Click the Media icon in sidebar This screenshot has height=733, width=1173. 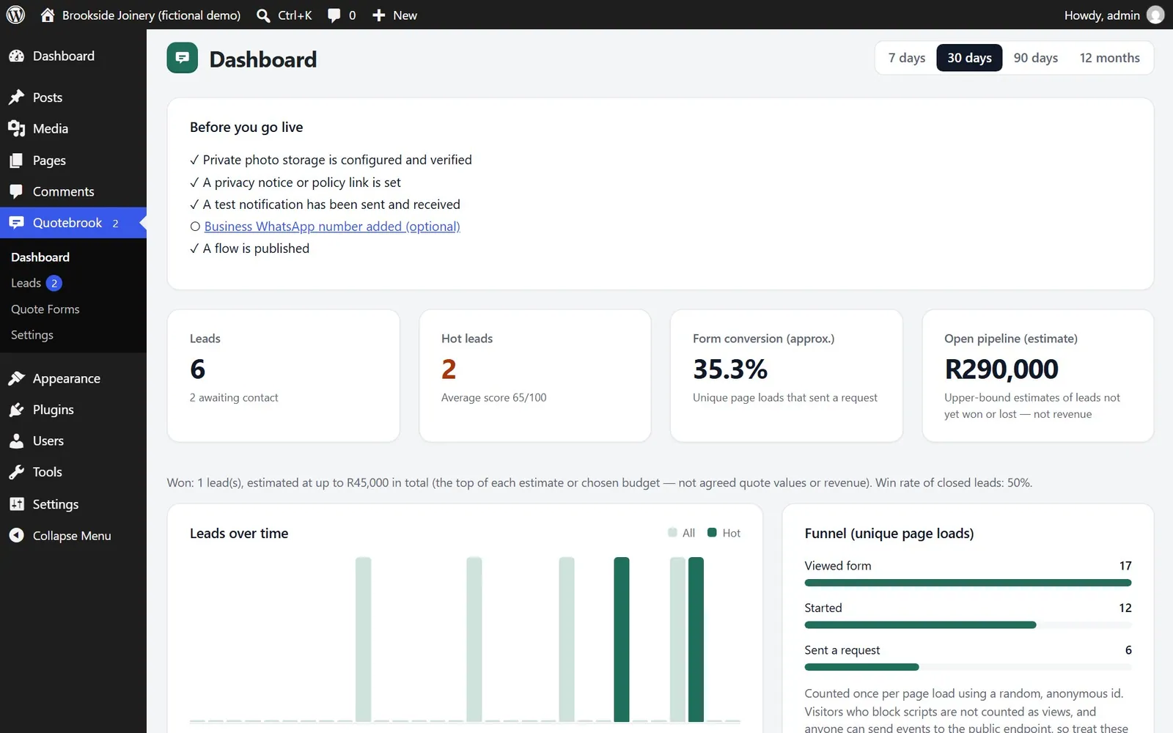coord(17,128)
